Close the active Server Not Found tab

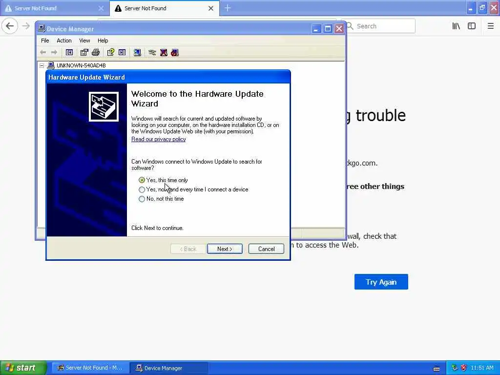tap(211, 8)
